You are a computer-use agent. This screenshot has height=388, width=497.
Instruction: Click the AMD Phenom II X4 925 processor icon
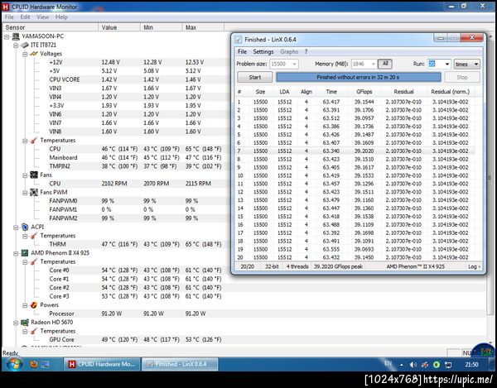click(x=25, y=253)
